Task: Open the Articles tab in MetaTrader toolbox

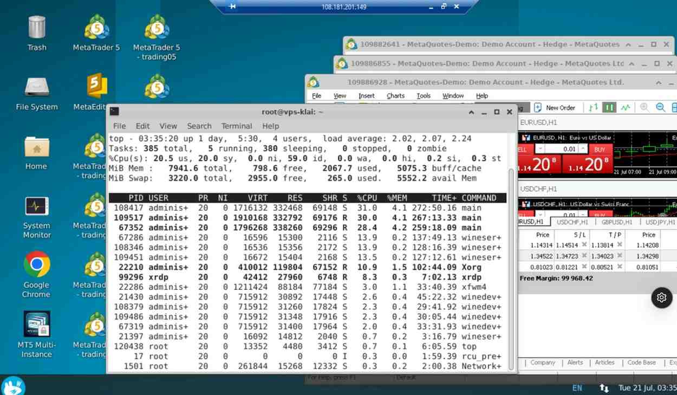Action: click(604, 362)
